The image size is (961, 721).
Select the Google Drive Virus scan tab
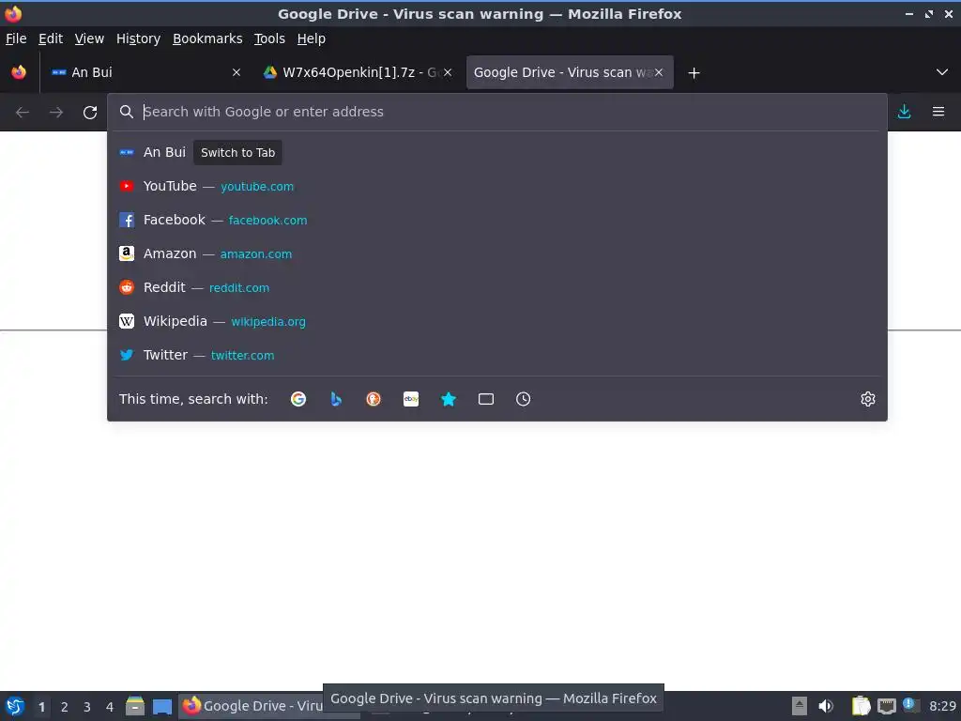pyautogui.click(x=570, y=72)
